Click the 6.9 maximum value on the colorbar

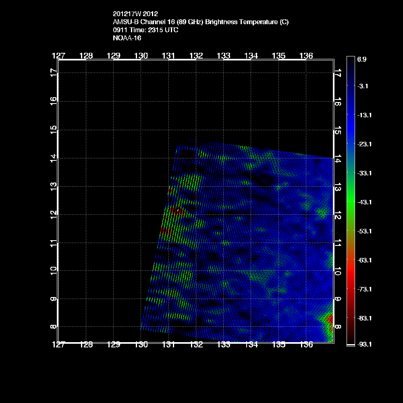[361, 59]
